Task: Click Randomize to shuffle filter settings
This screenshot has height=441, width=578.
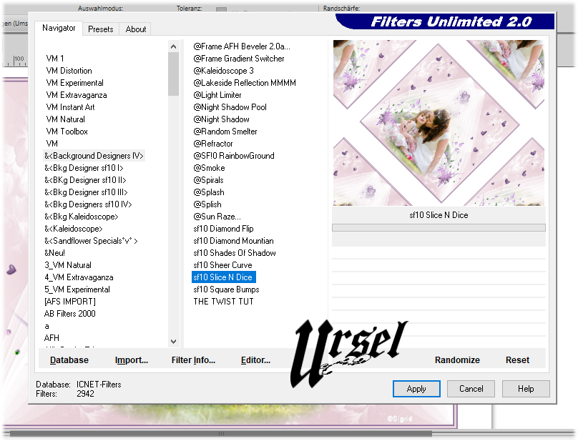Action: click(x=457, y=360)
